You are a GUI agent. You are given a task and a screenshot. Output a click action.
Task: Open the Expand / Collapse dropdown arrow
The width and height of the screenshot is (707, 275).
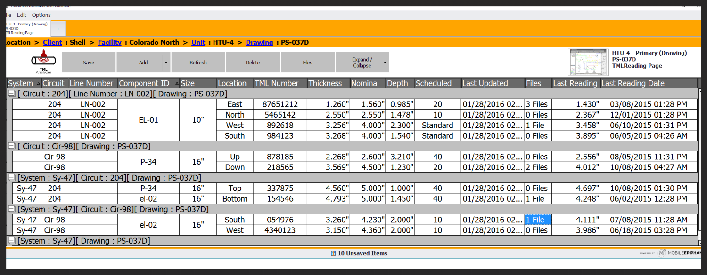point(385,63)
